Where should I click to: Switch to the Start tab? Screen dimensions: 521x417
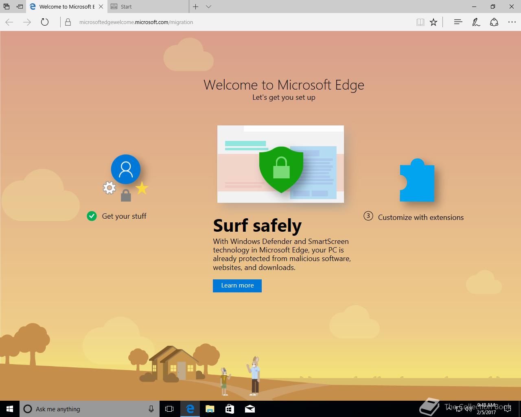[x=149, y=7]
